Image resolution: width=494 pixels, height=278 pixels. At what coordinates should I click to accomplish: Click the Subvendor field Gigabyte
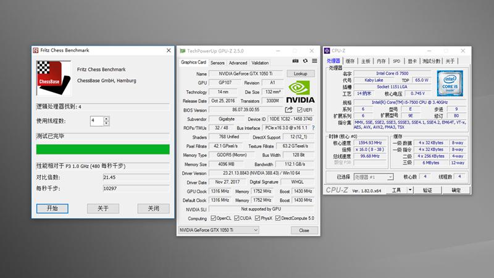tap(227, 119)
